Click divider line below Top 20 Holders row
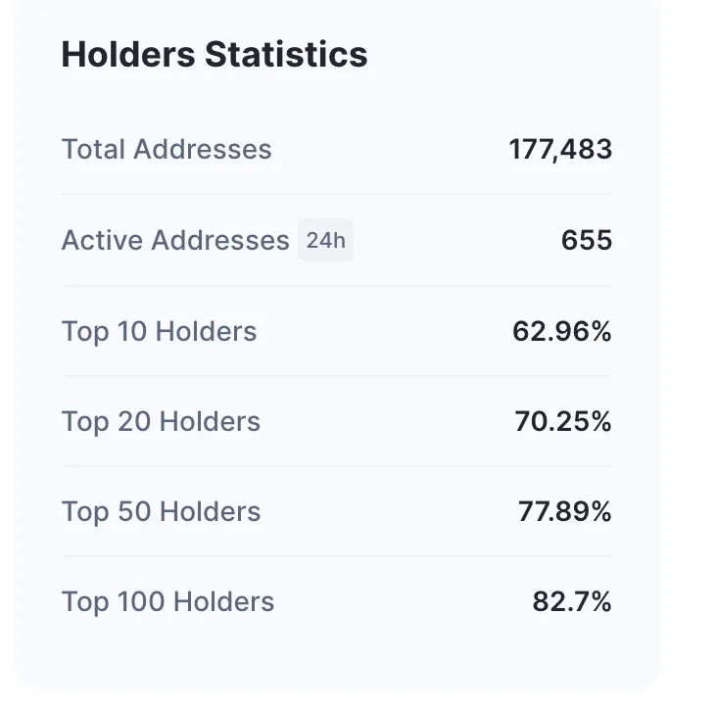This screenshot has height=709, width=717. [337, 466]
